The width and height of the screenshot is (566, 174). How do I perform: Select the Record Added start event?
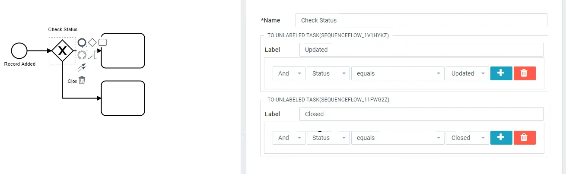point(19,51)
